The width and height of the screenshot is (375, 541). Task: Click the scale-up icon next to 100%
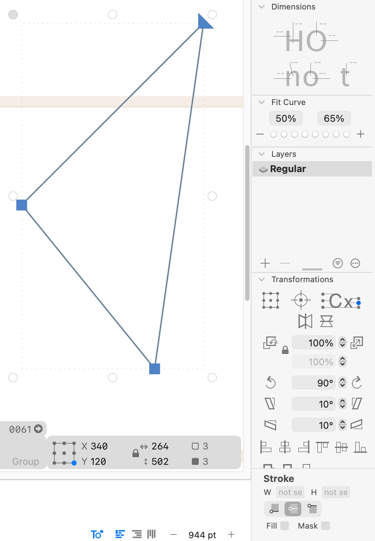pos(356,343)
